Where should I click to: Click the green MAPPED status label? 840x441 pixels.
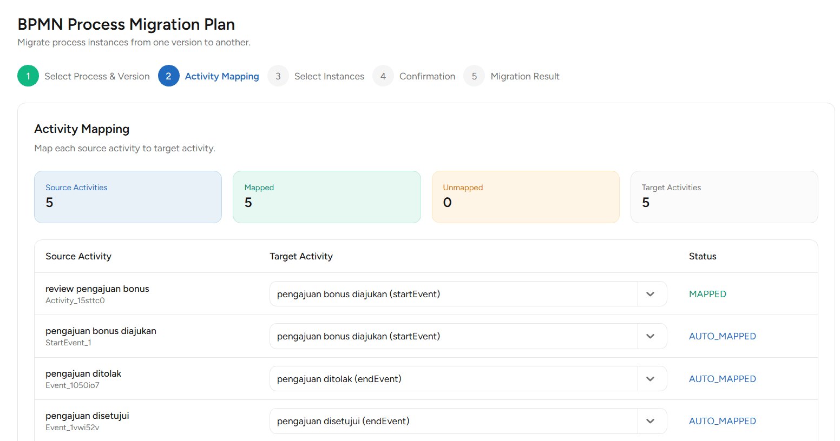coord(707,294)
